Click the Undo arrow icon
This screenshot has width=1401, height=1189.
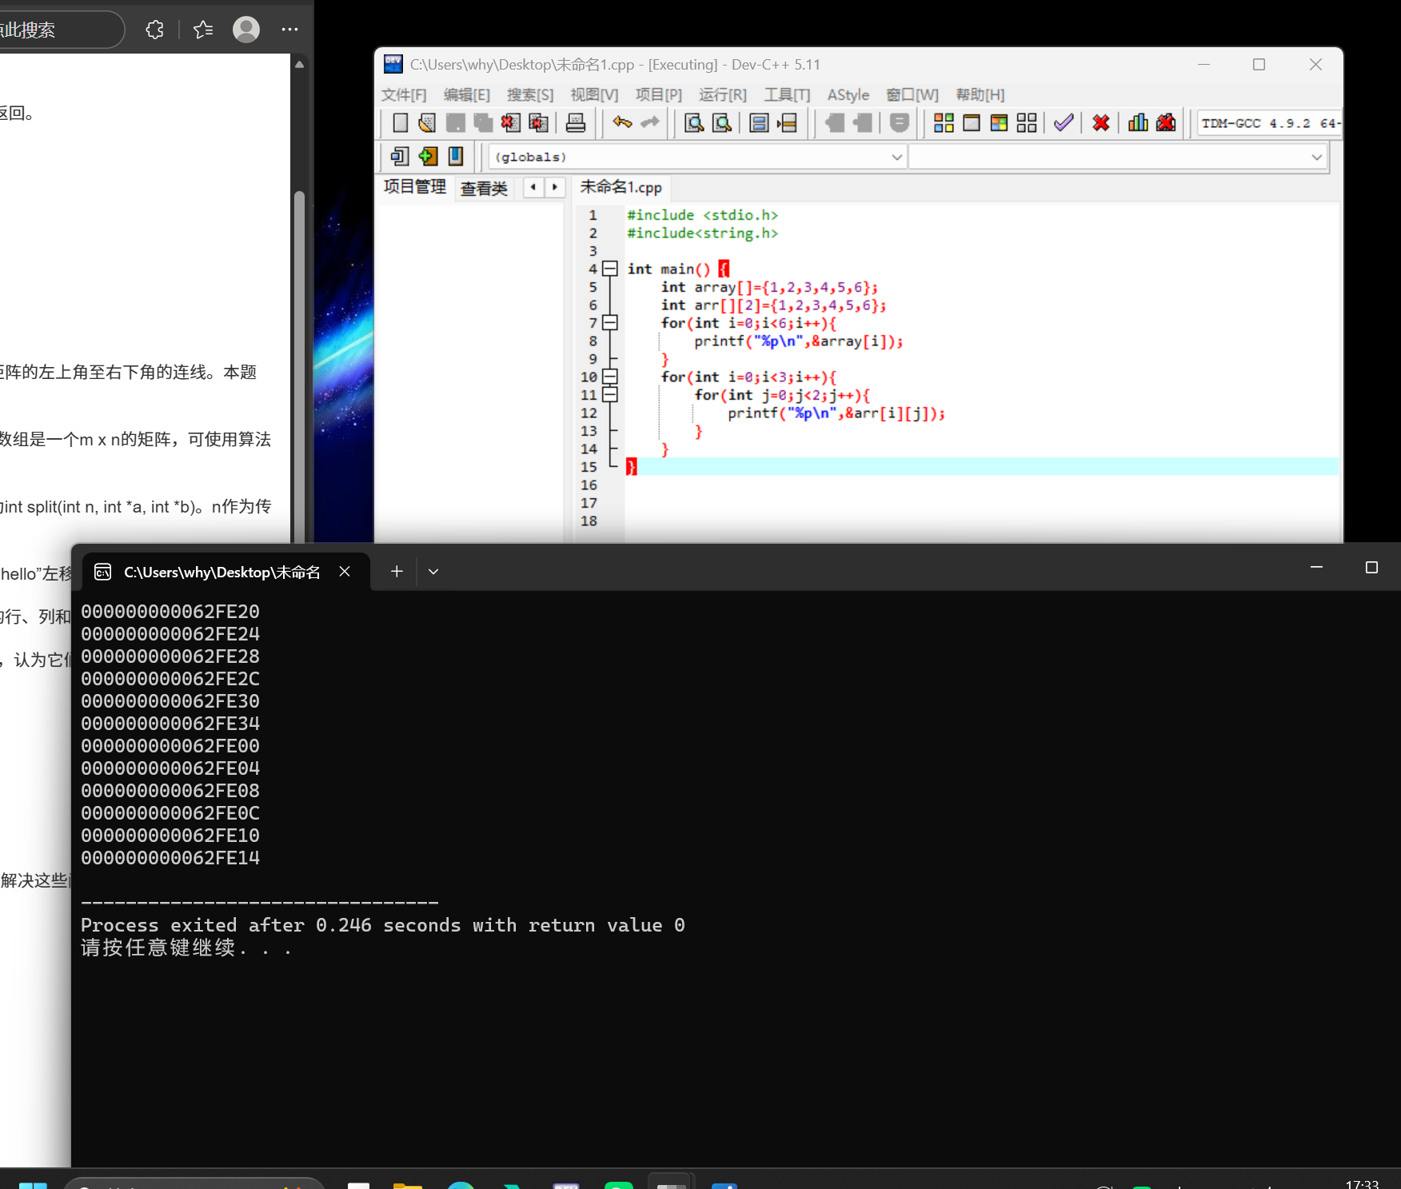(x=622, y=122)
